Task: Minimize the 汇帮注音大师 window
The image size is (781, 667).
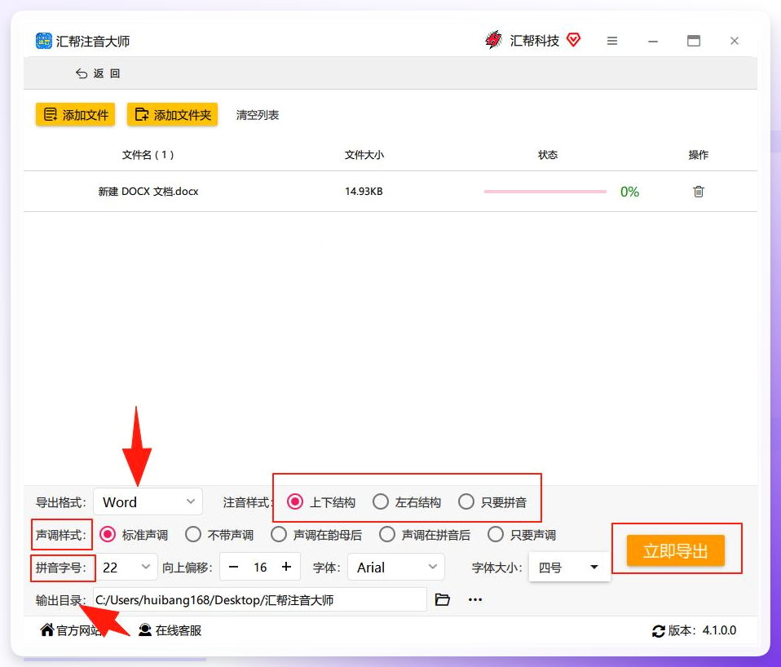Action: click(653, 42)
